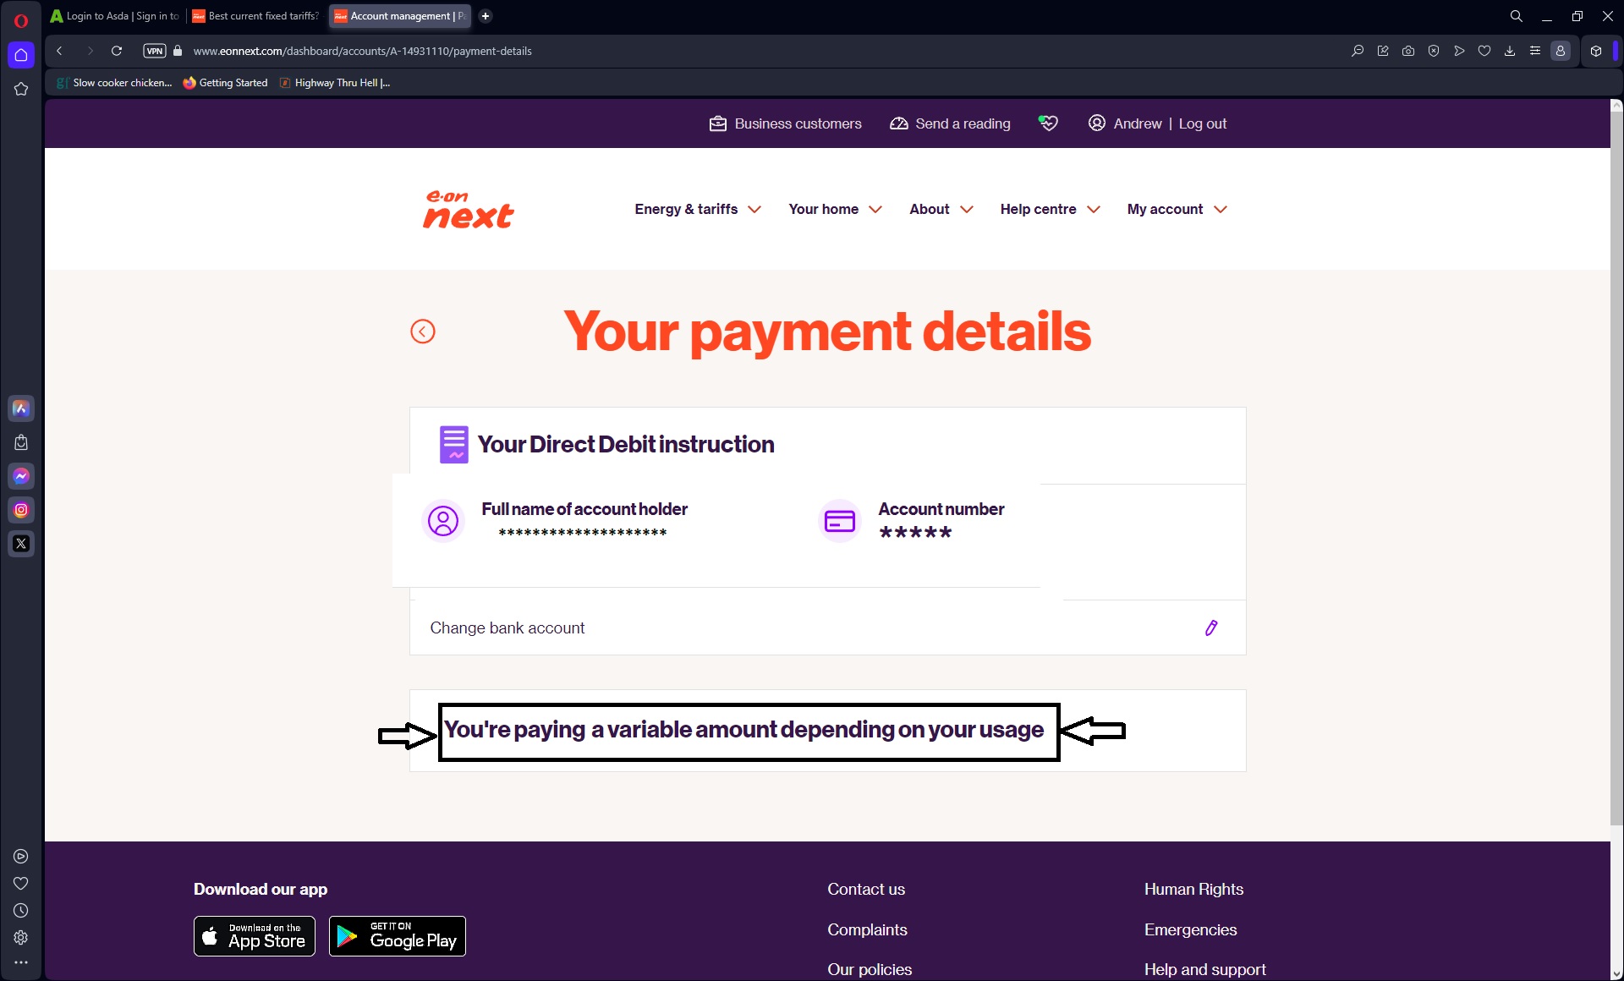
Task: Open the Help centre menu
Action: coord(1050,209)
